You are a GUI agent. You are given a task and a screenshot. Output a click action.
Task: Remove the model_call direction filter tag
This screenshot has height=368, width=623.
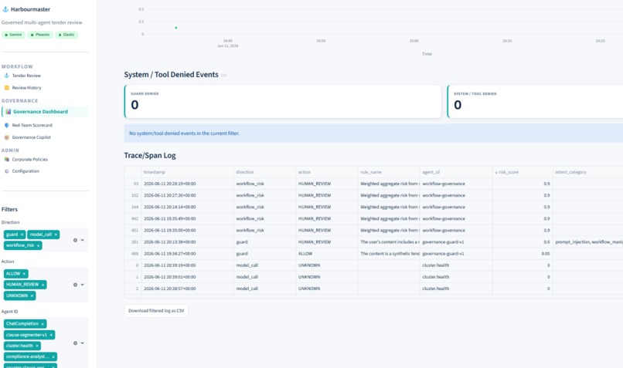pyautogui.click(x=56, y=235)
